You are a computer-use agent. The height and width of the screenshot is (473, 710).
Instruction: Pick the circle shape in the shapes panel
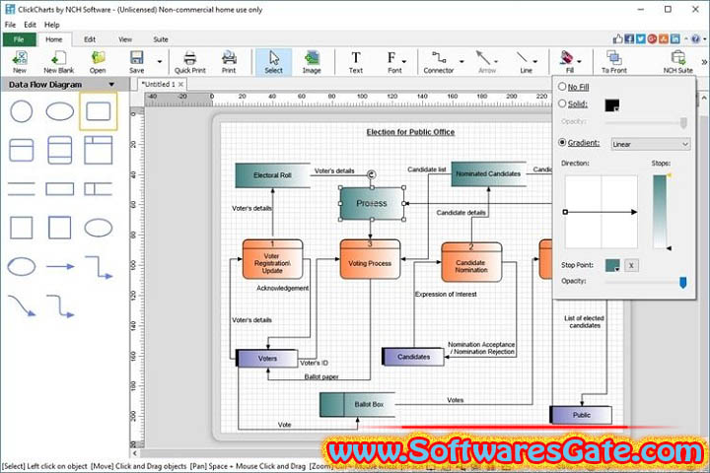(x=22, y=111)
